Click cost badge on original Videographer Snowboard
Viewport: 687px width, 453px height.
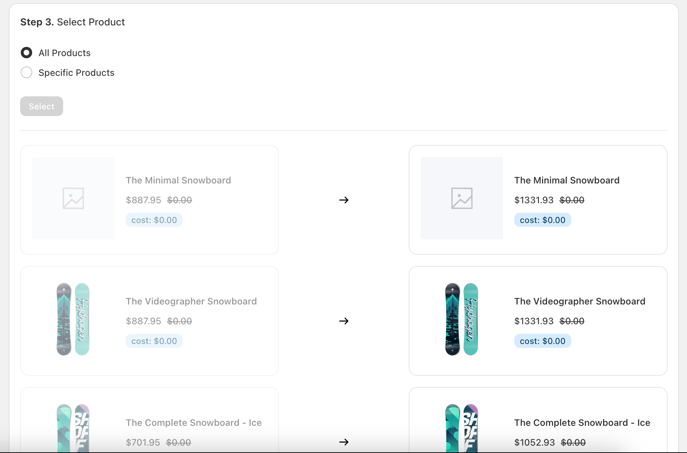click(154, 341)
